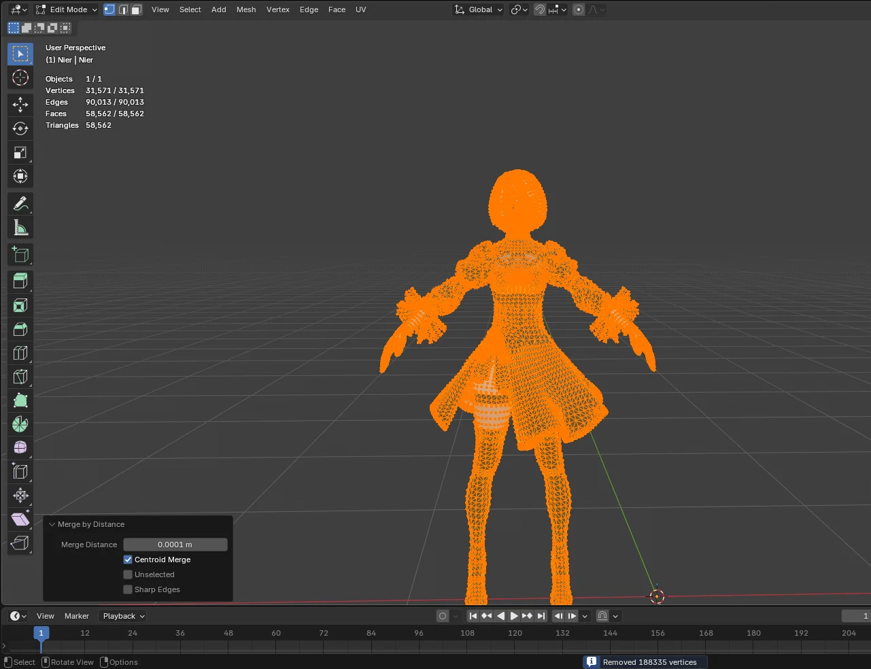Activate the Extrude Region tool
871x669 pixels.
point(20,281)
